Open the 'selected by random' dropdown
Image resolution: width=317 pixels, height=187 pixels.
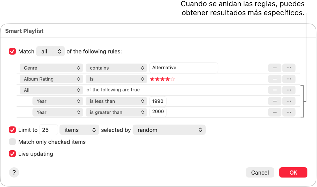tap(169, 130)
